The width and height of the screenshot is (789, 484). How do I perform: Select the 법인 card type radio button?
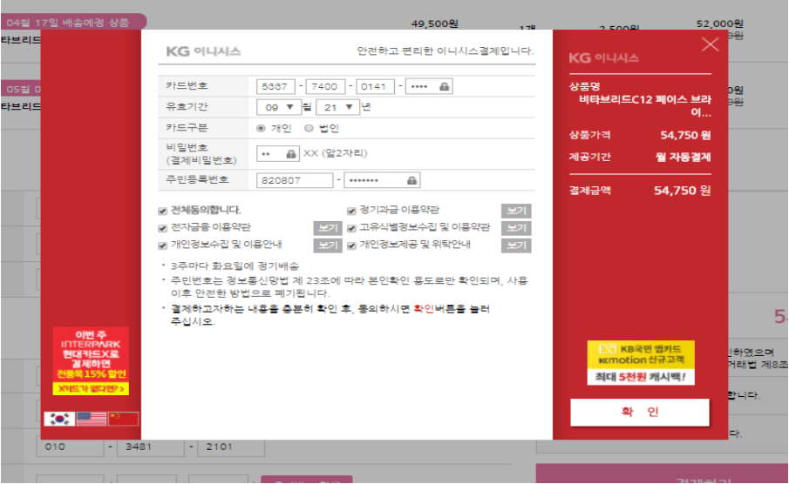point(309,128)
